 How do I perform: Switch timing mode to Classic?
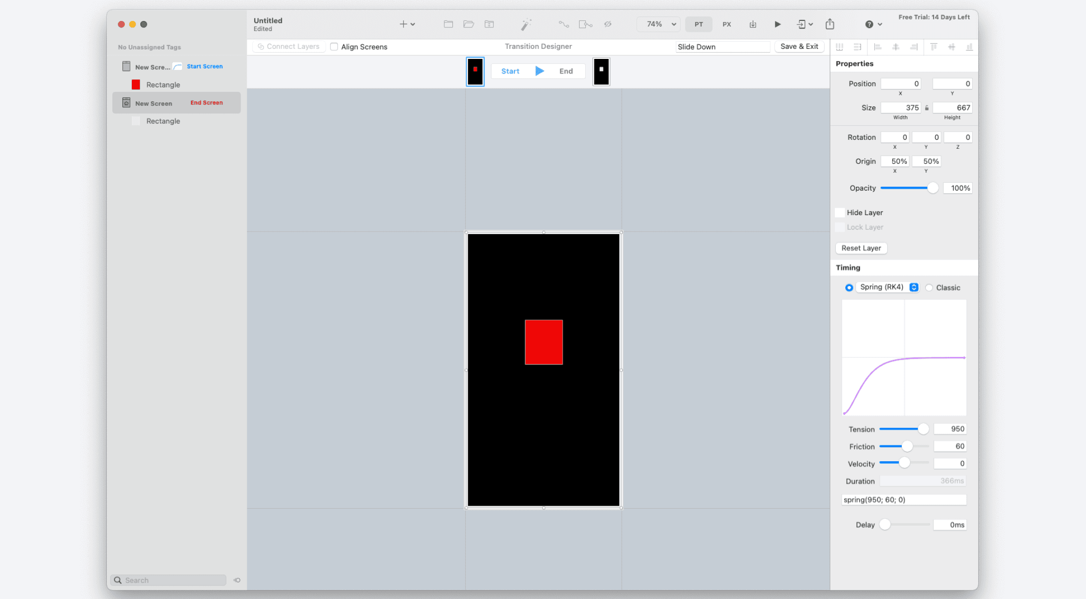coord(929,288)
